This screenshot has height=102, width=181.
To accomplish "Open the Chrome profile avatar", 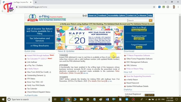I will click(x=174, y=7).
